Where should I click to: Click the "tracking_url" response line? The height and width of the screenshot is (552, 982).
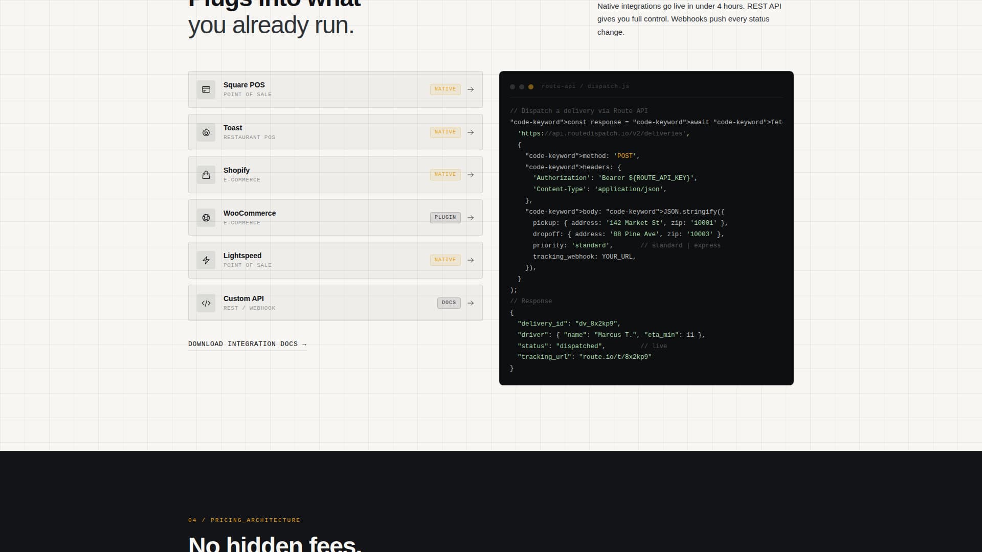tap(585, 357)
